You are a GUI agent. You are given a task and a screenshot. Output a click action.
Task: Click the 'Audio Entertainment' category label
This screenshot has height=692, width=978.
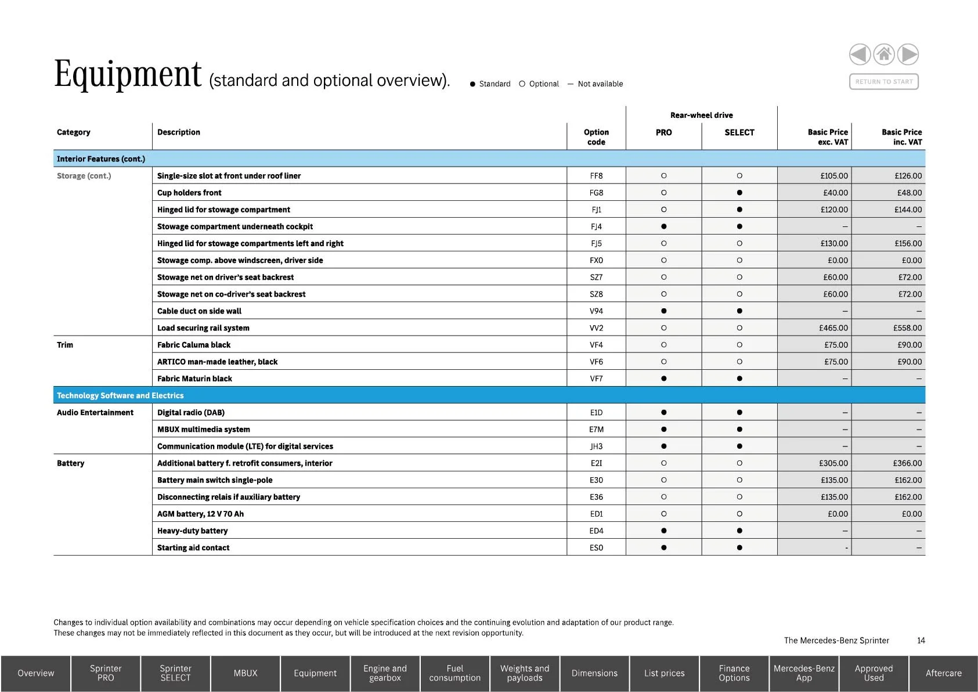pyautogui.click(x=95, y=413)
